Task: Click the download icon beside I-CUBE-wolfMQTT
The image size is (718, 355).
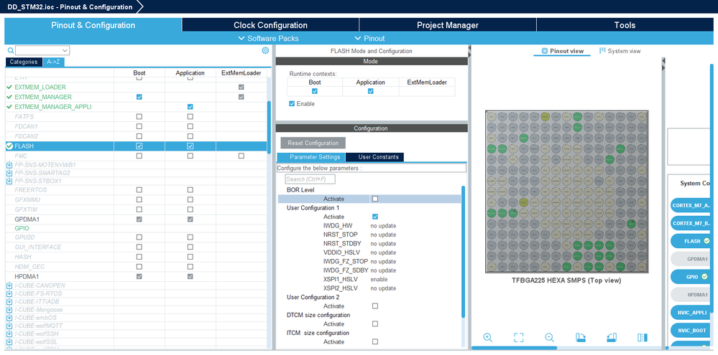Action: [9, 326]
